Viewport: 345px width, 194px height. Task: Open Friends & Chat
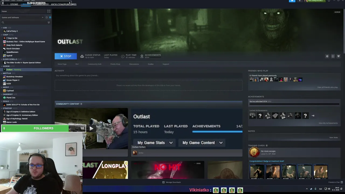tap(336, 182)
